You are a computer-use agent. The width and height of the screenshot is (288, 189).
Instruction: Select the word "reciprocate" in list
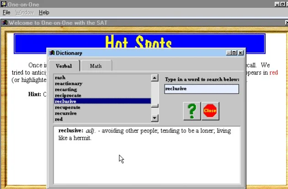[102, 95]
